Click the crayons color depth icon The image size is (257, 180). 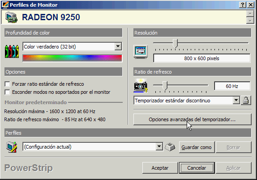[x=12, y=51]
